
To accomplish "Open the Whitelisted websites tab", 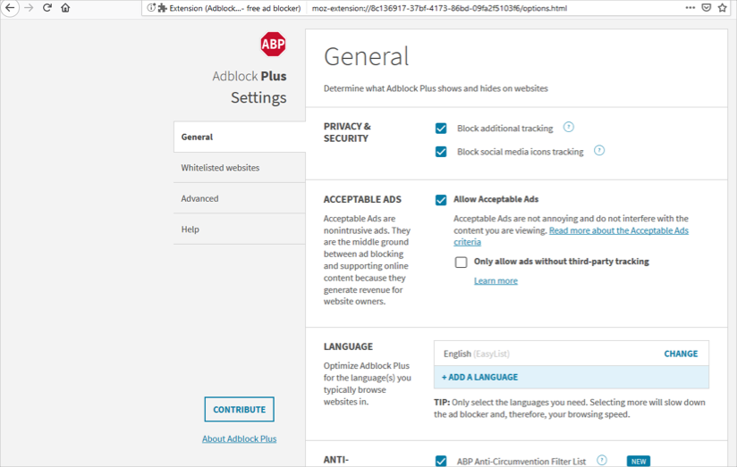I will [x=220, y=168].
